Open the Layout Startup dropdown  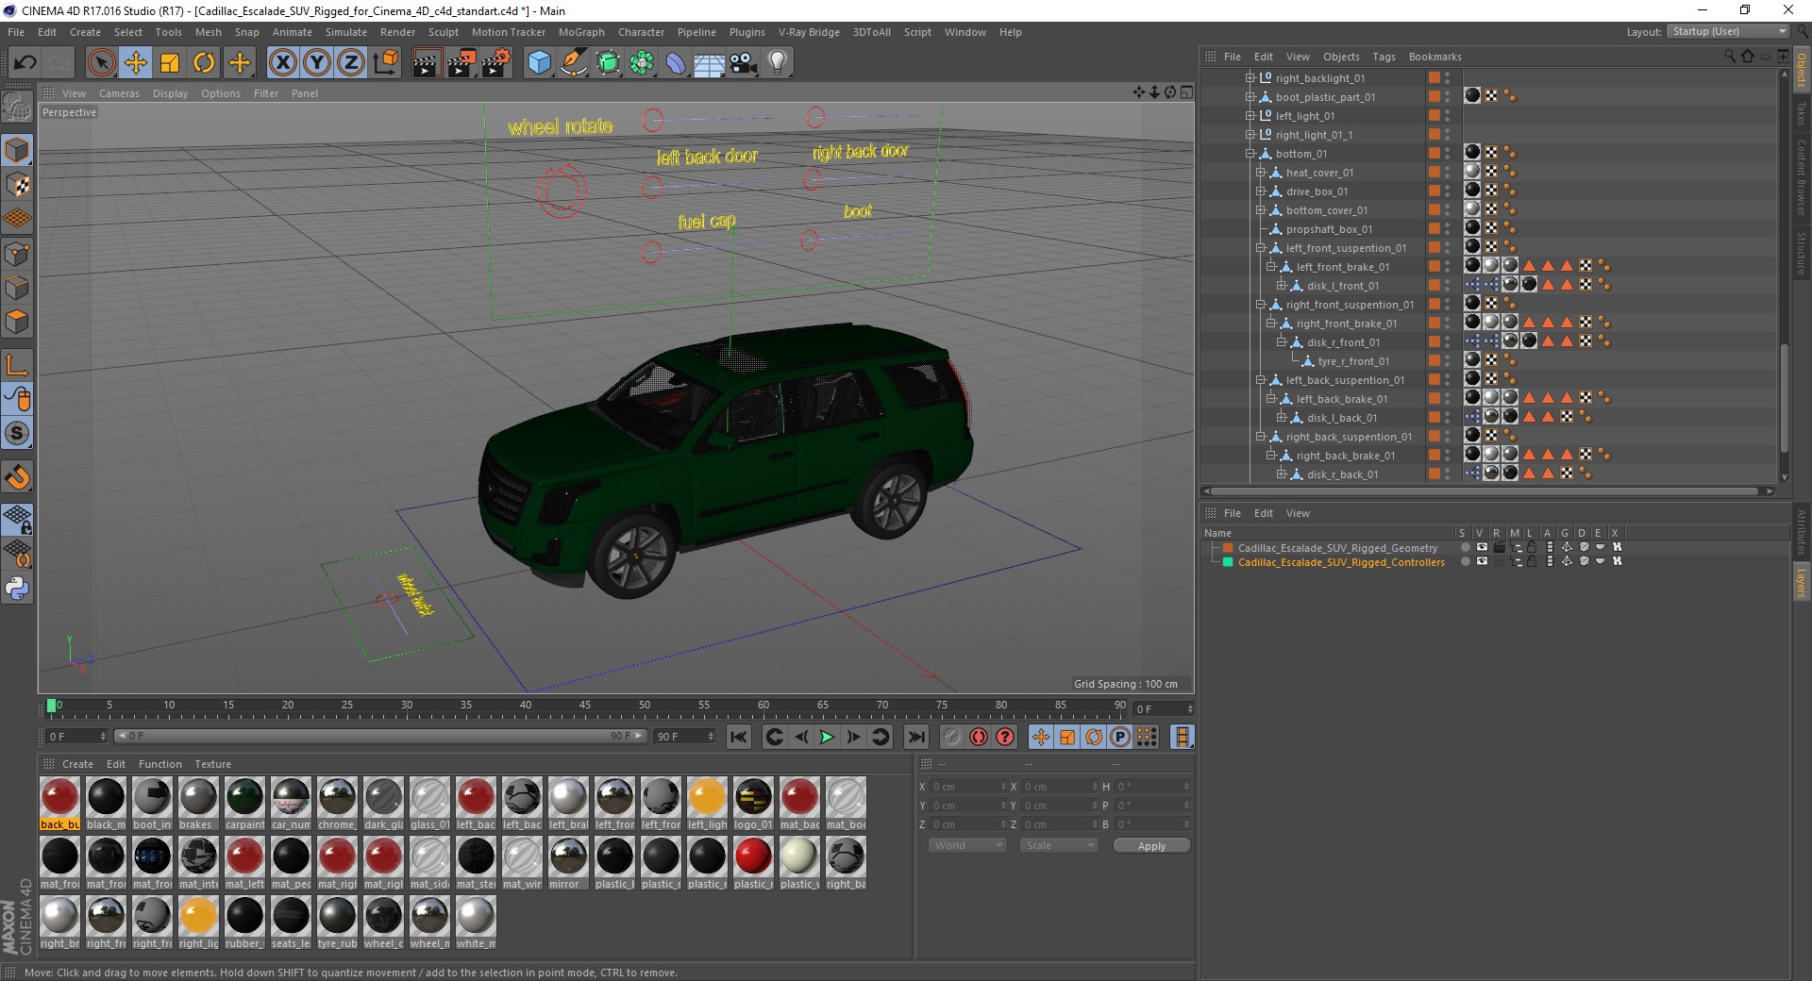(1727, 31)
